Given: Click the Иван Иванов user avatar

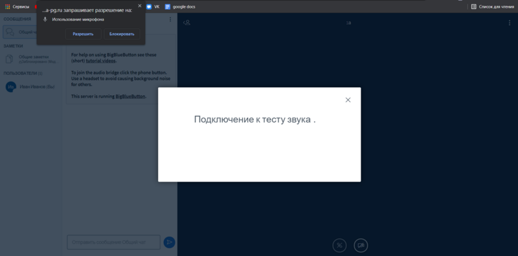Looking at the screenshot, I should (11, 87).
